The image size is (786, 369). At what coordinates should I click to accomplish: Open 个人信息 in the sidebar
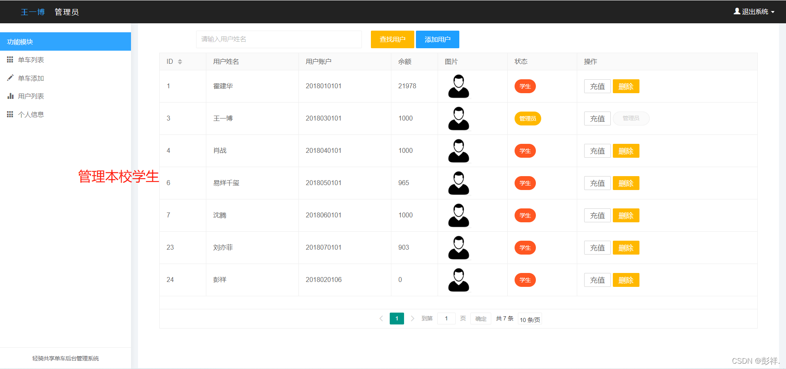[65, 114]
